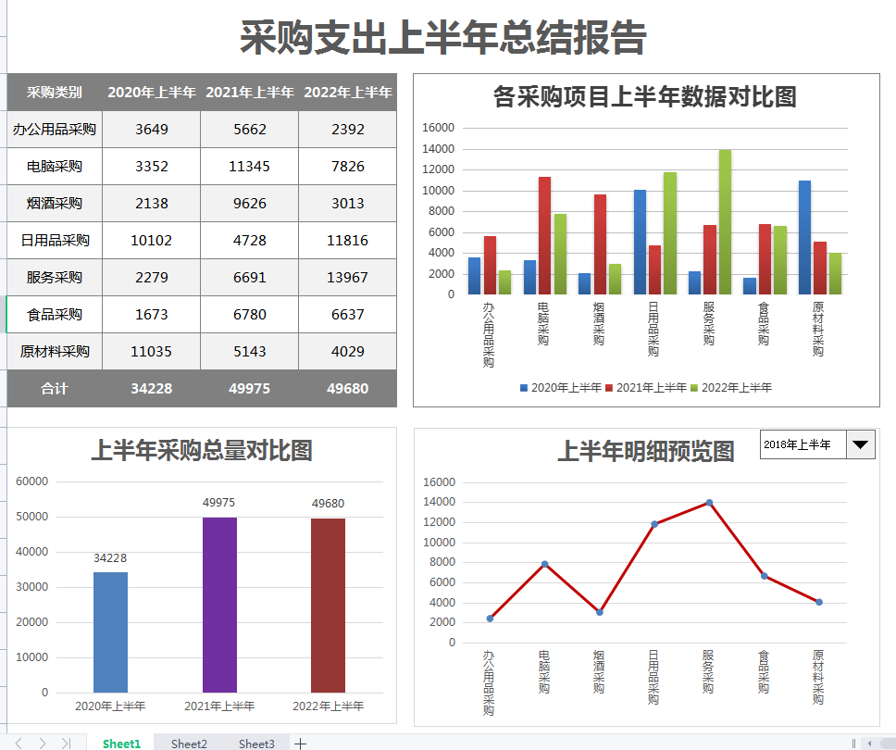
Task: Add a new worksheet with the plus icon
Action: (x=301, y=744)
